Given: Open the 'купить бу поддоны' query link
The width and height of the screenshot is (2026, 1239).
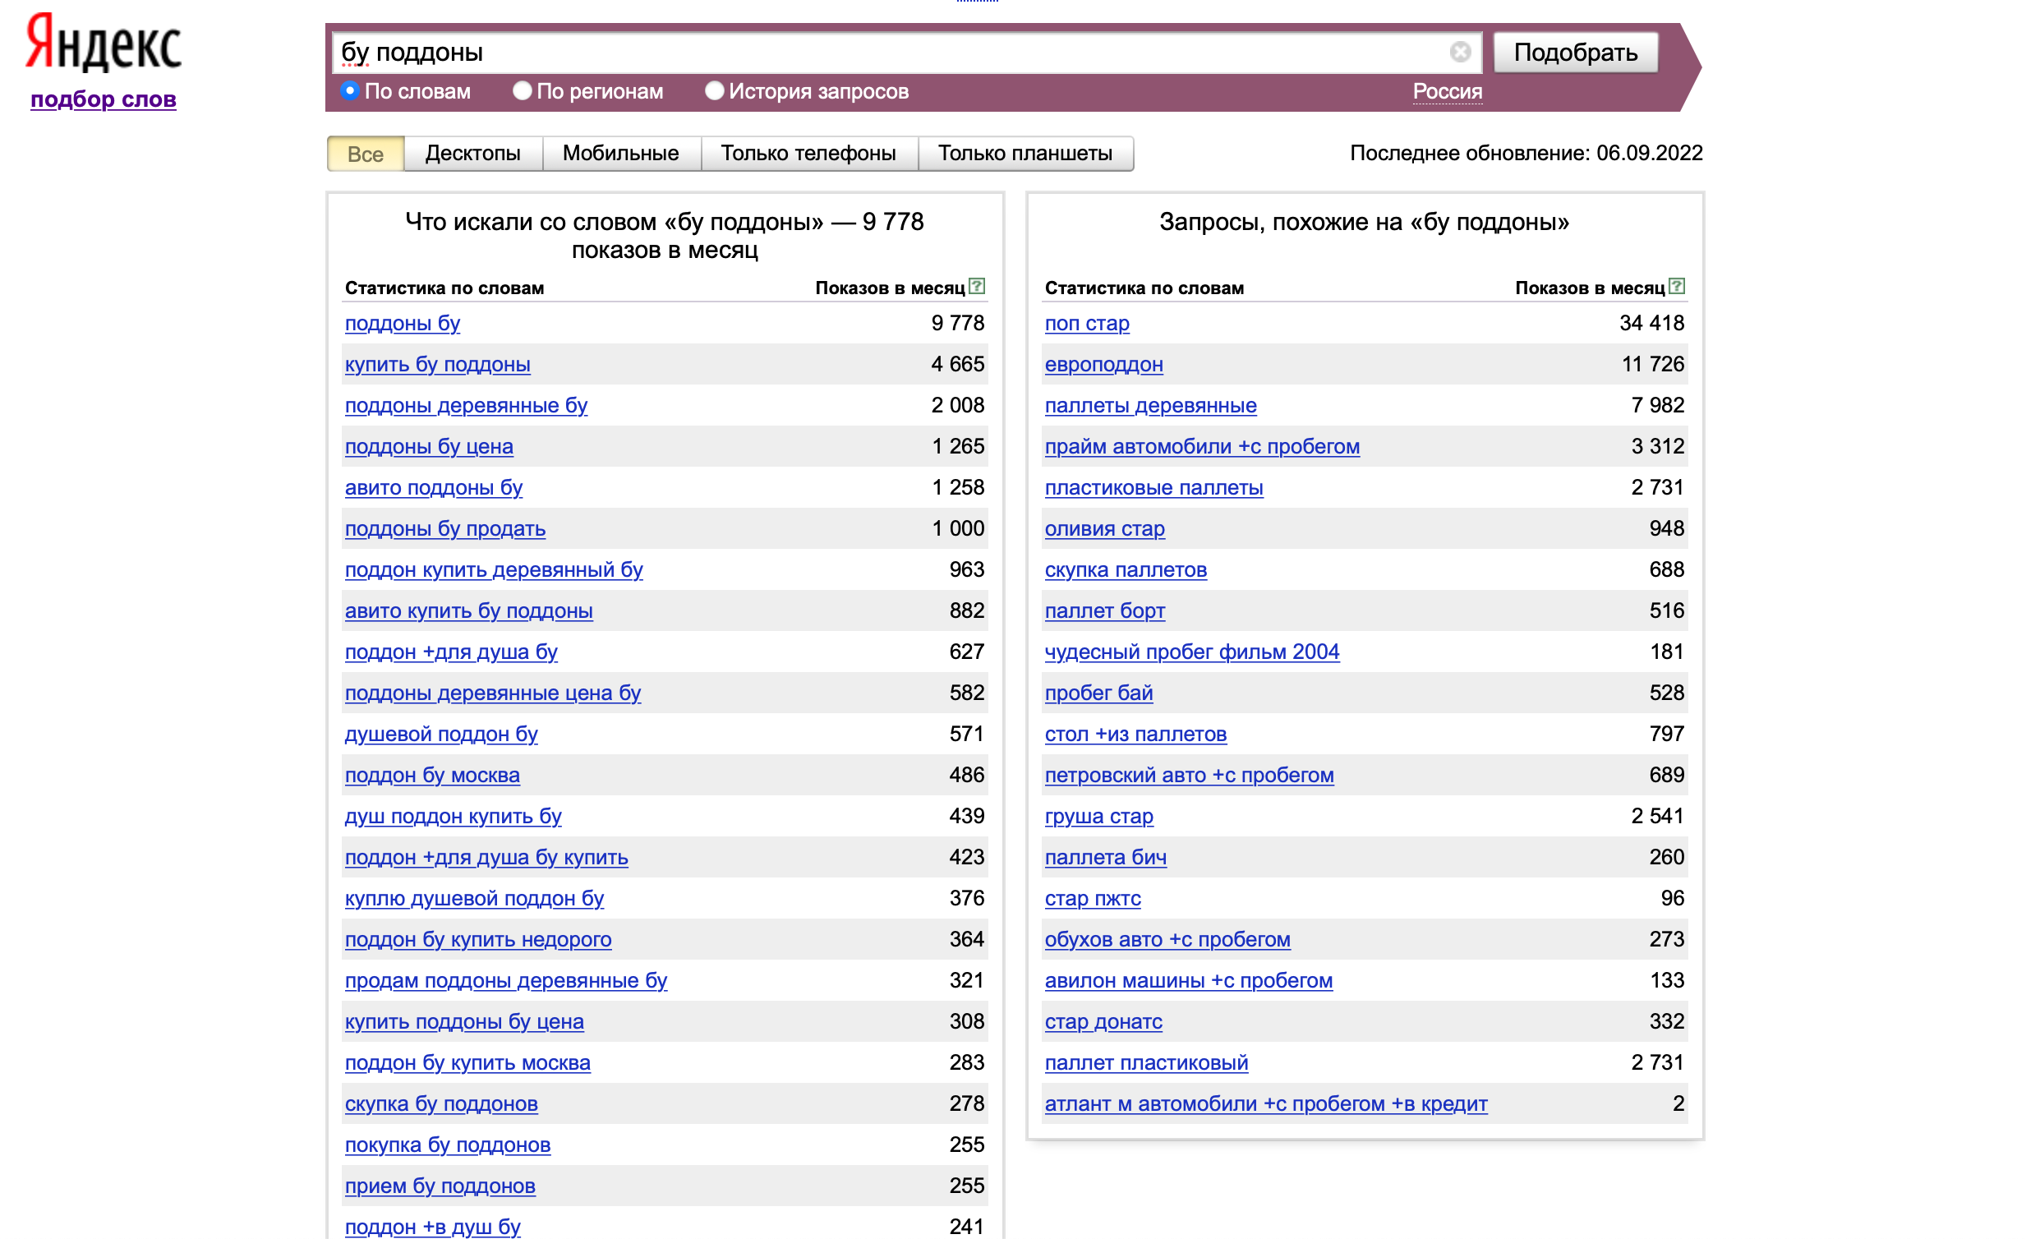Looking at the screenshot, I should click(437, 364).
